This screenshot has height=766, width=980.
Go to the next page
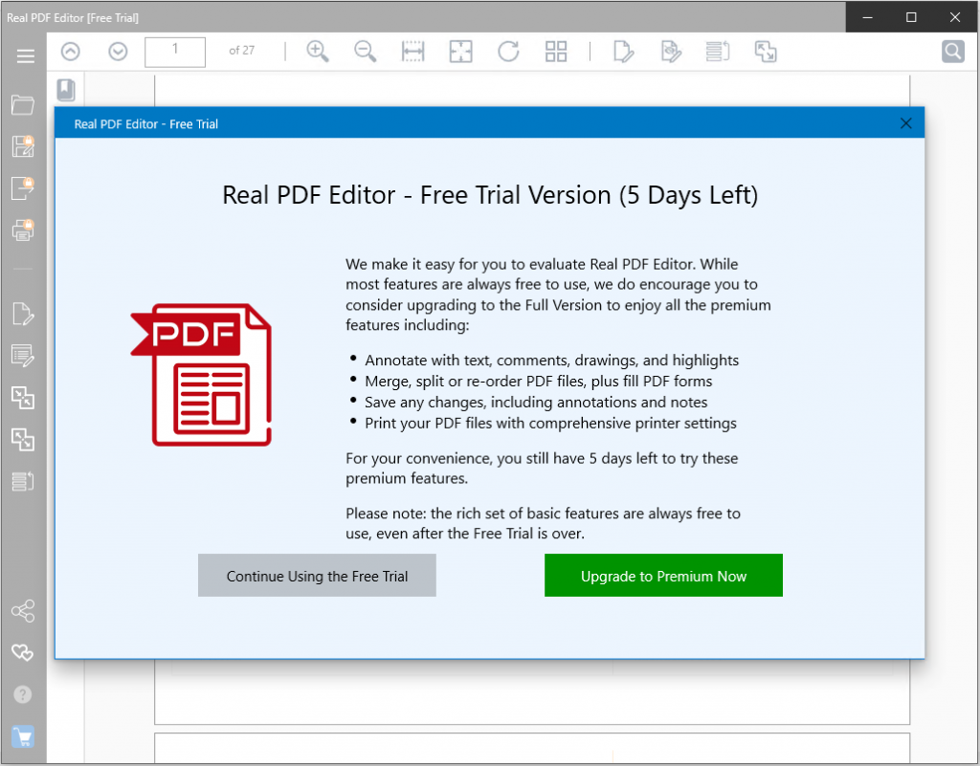(118, 52)
